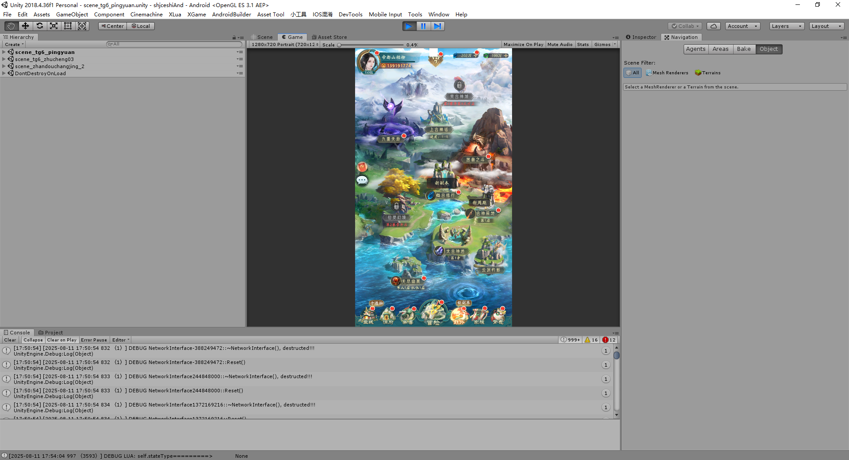
Task: Select the Rotate tool
Action: coord(39,26)
